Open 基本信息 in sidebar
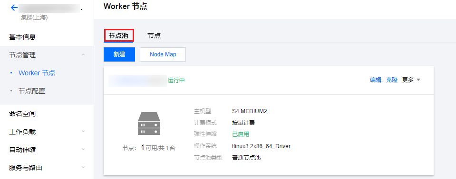 coord(22,37)
